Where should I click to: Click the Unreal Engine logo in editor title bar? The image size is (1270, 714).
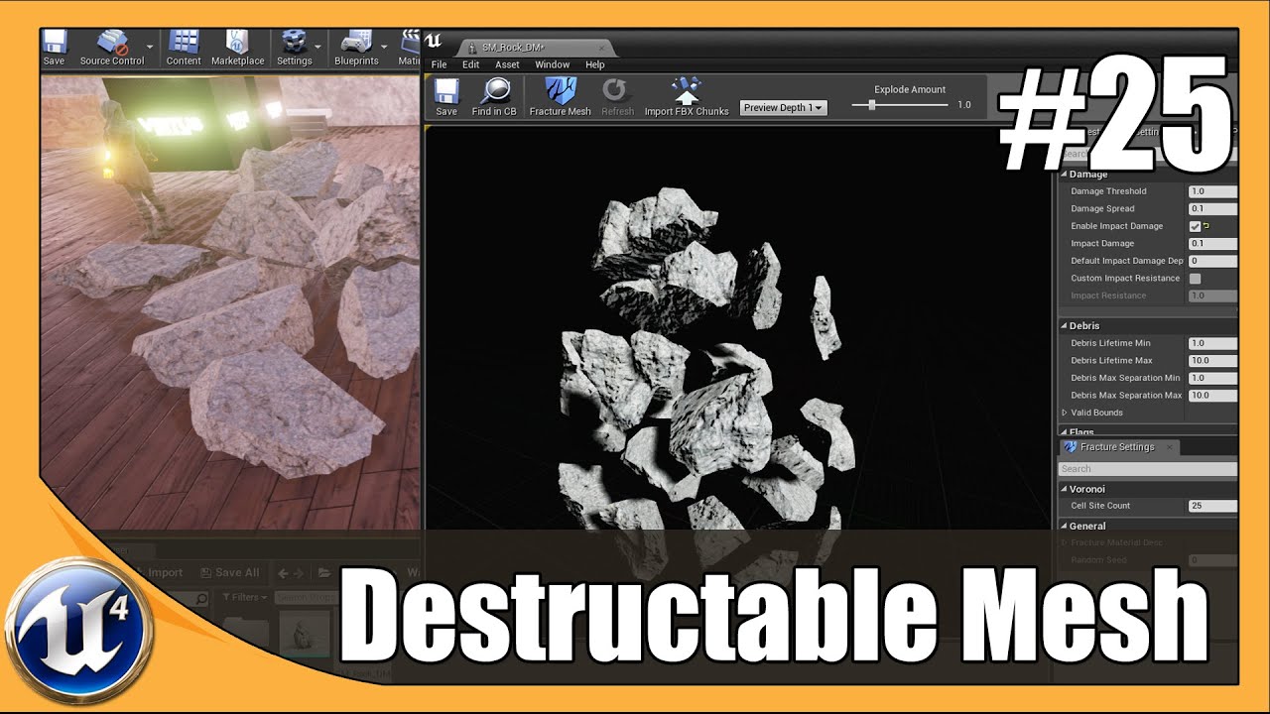coord(434,41)
